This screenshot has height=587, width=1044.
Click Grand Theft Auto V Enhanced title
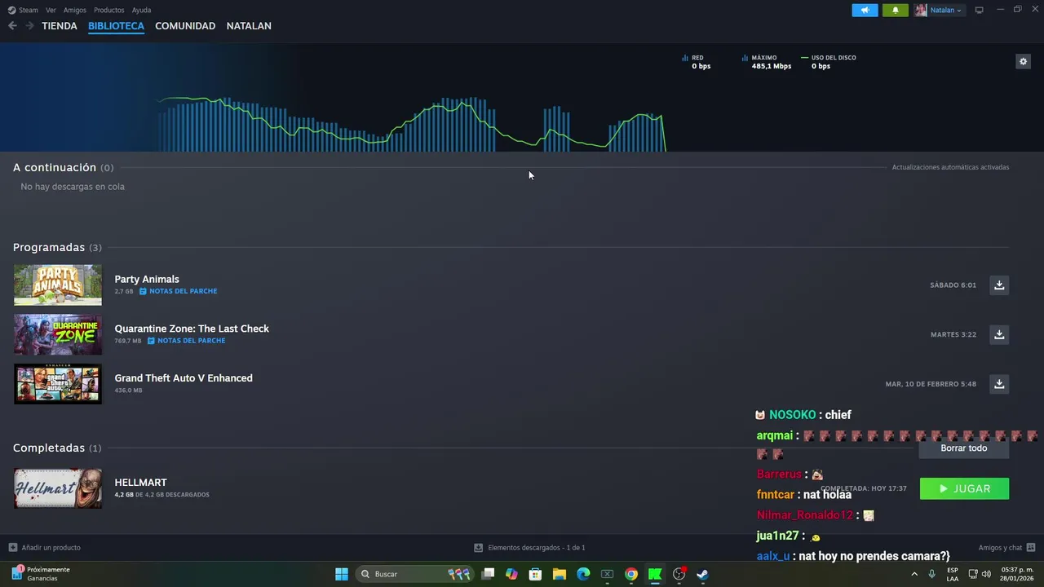pyautogui.click(x=184, y=378)
